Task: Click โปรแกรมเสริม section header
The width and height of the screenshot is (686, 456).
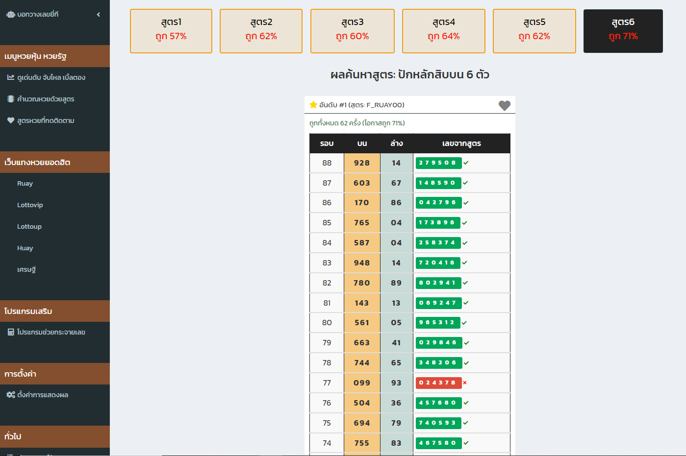Action: [x=55, y=311]
